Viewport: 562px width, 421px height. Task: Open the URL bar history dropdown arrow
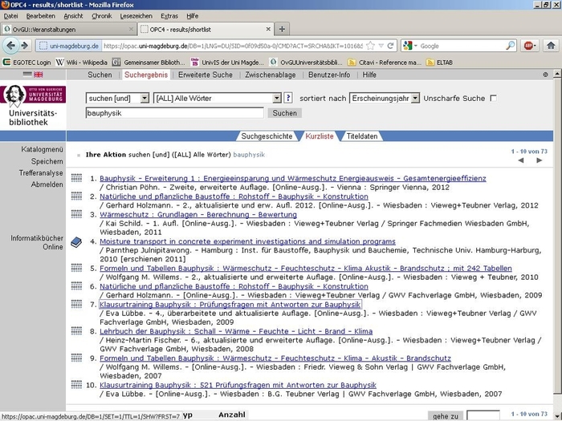(381, 46)
